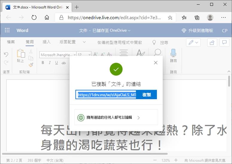Toggle Strikethrough formatting
Viewport: 232px width, 164px height.
pyautogui.click(x=64, y=63)
